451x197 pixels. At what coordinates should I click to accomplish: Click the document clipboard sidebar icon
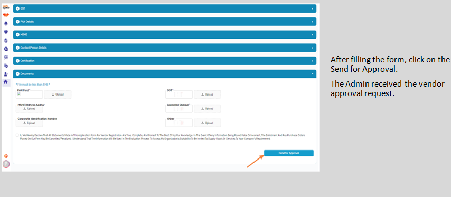(6, 41)
